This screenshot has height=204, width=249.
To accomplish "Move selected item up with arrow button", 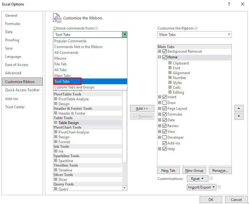I will [x=239, y=108].
